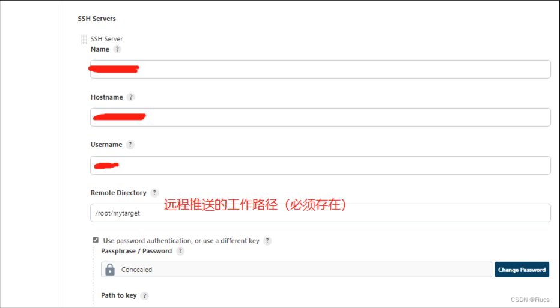Click the SSH Server entry label

coord(106,39)
